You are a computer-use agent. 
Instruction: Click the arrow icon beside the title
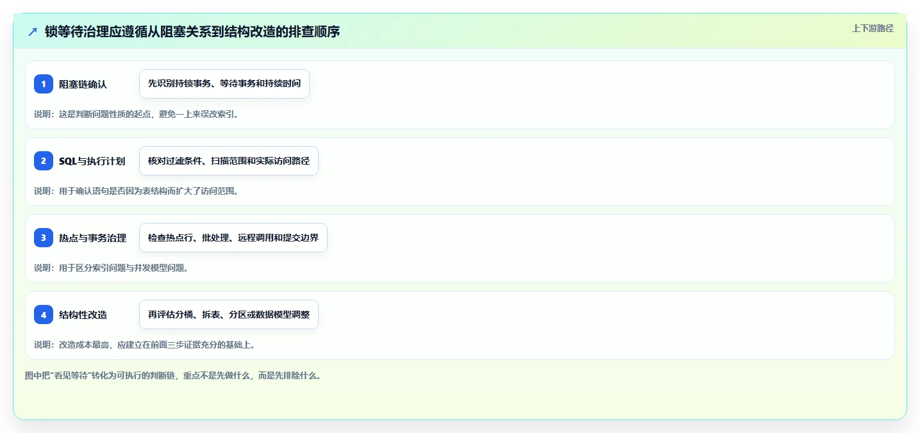coord(33,31)
